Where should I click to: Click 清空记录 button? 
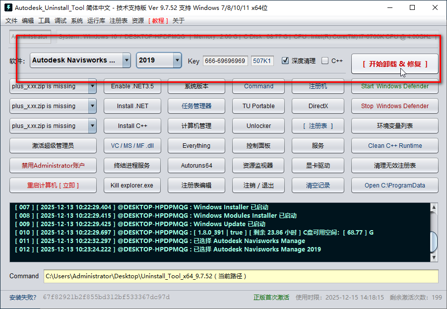(318, 185)
